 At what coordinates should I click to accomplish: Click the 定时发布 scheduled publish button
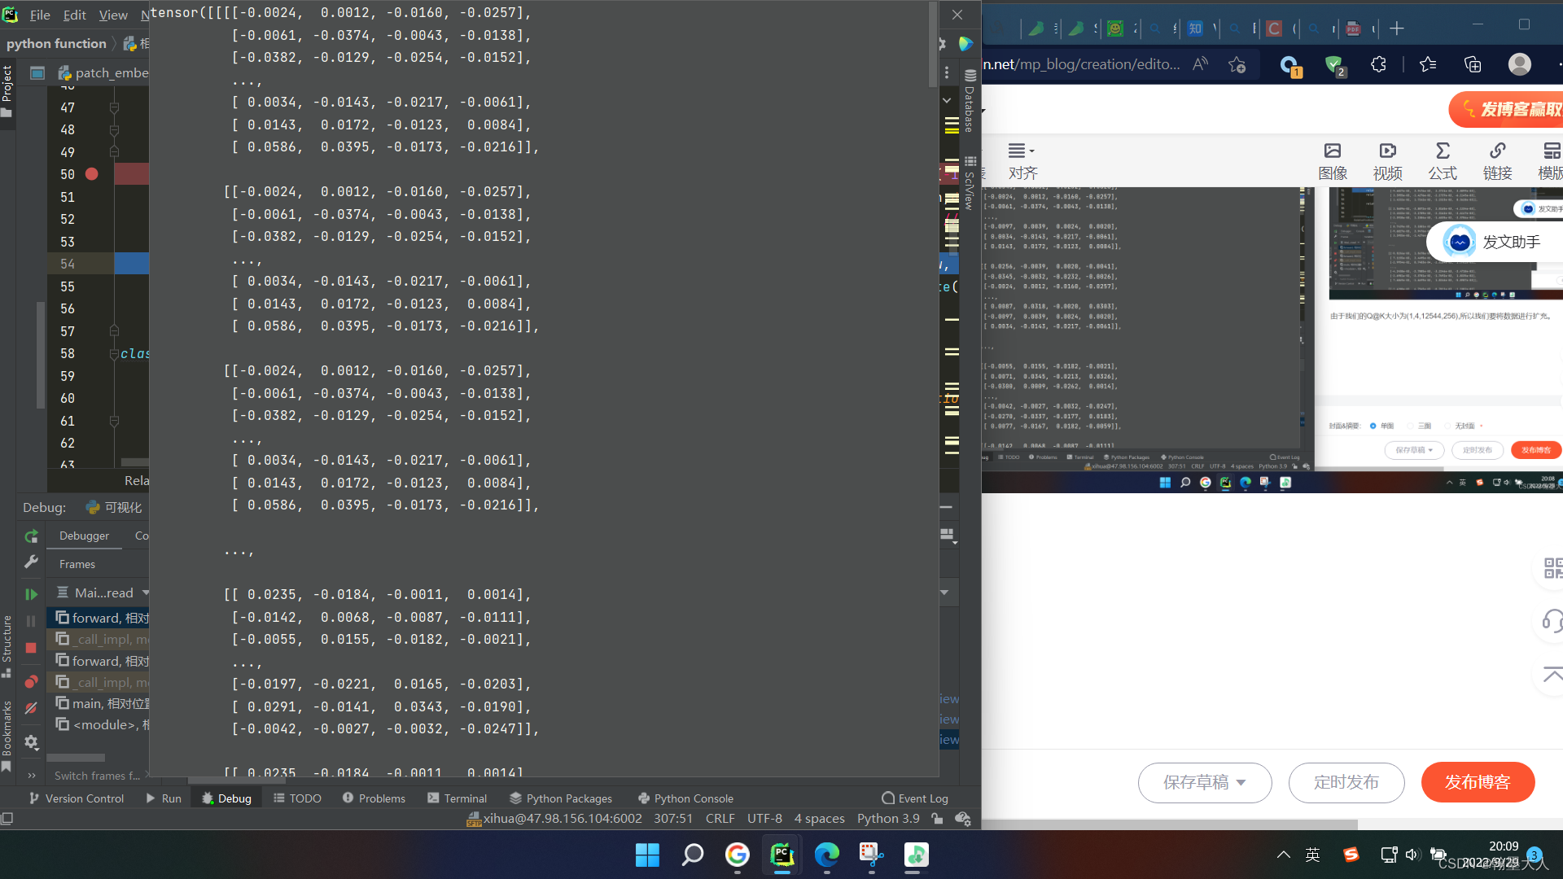click(x=1346, y=782)
